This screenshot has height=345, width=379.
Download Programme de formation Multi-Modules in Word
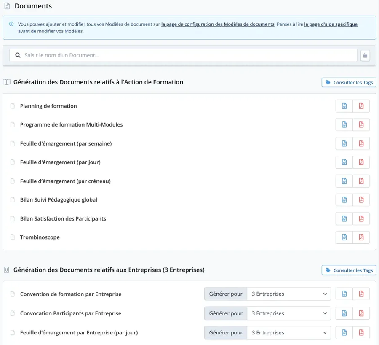344,125
